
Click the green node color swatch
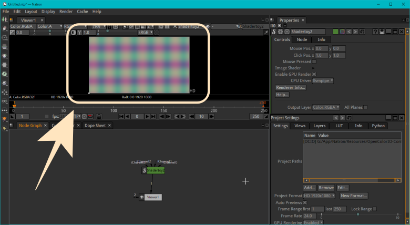pyautogui.click(x=336, y=32)
